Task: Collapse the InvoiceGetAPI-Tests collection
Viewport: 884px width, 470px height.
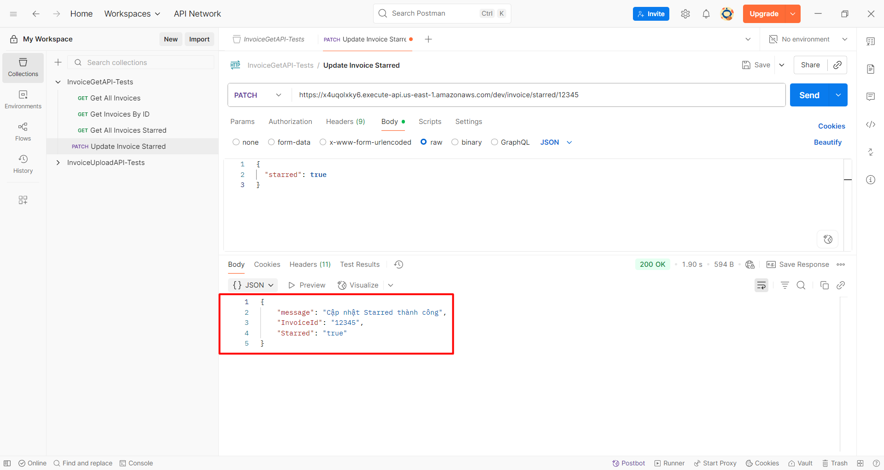Action: (x=58, y=82)
